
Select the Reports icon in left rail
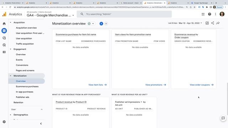click(4, 31)
